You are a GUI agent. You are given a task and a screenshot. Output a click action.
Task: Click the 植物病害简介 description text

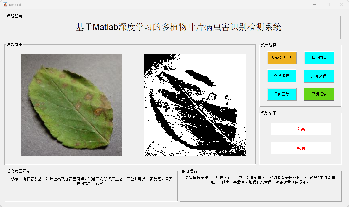point(92,181)
